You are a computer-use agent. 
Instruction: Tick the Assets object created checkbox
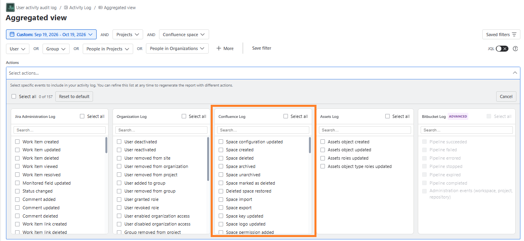tap(323, 142)
